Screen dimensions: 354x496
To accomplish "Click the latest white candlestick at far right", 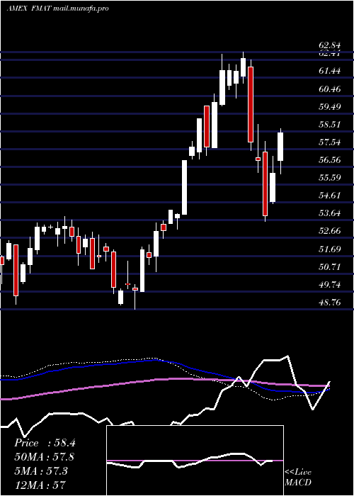I will [x=280, y=147].
